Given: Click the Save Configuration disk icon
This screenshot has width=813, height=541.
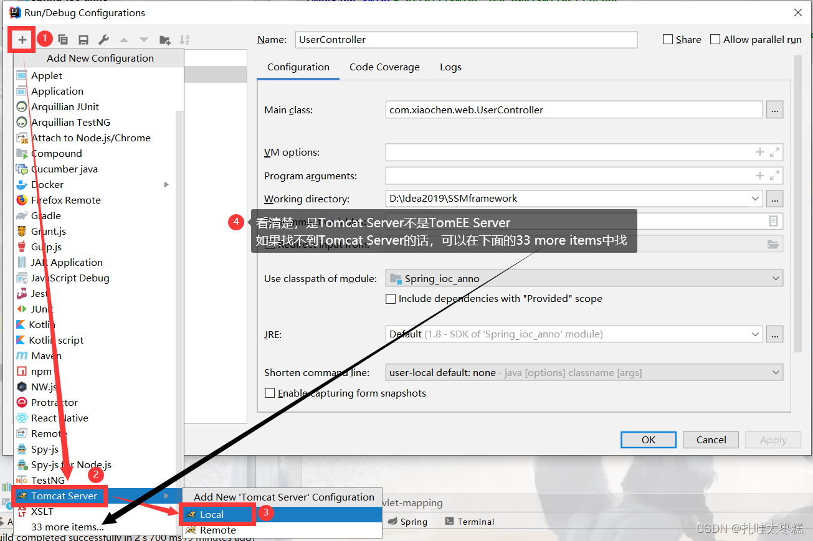Looking at the screenshot, I should pyautogui.click(x=83, y=40).
